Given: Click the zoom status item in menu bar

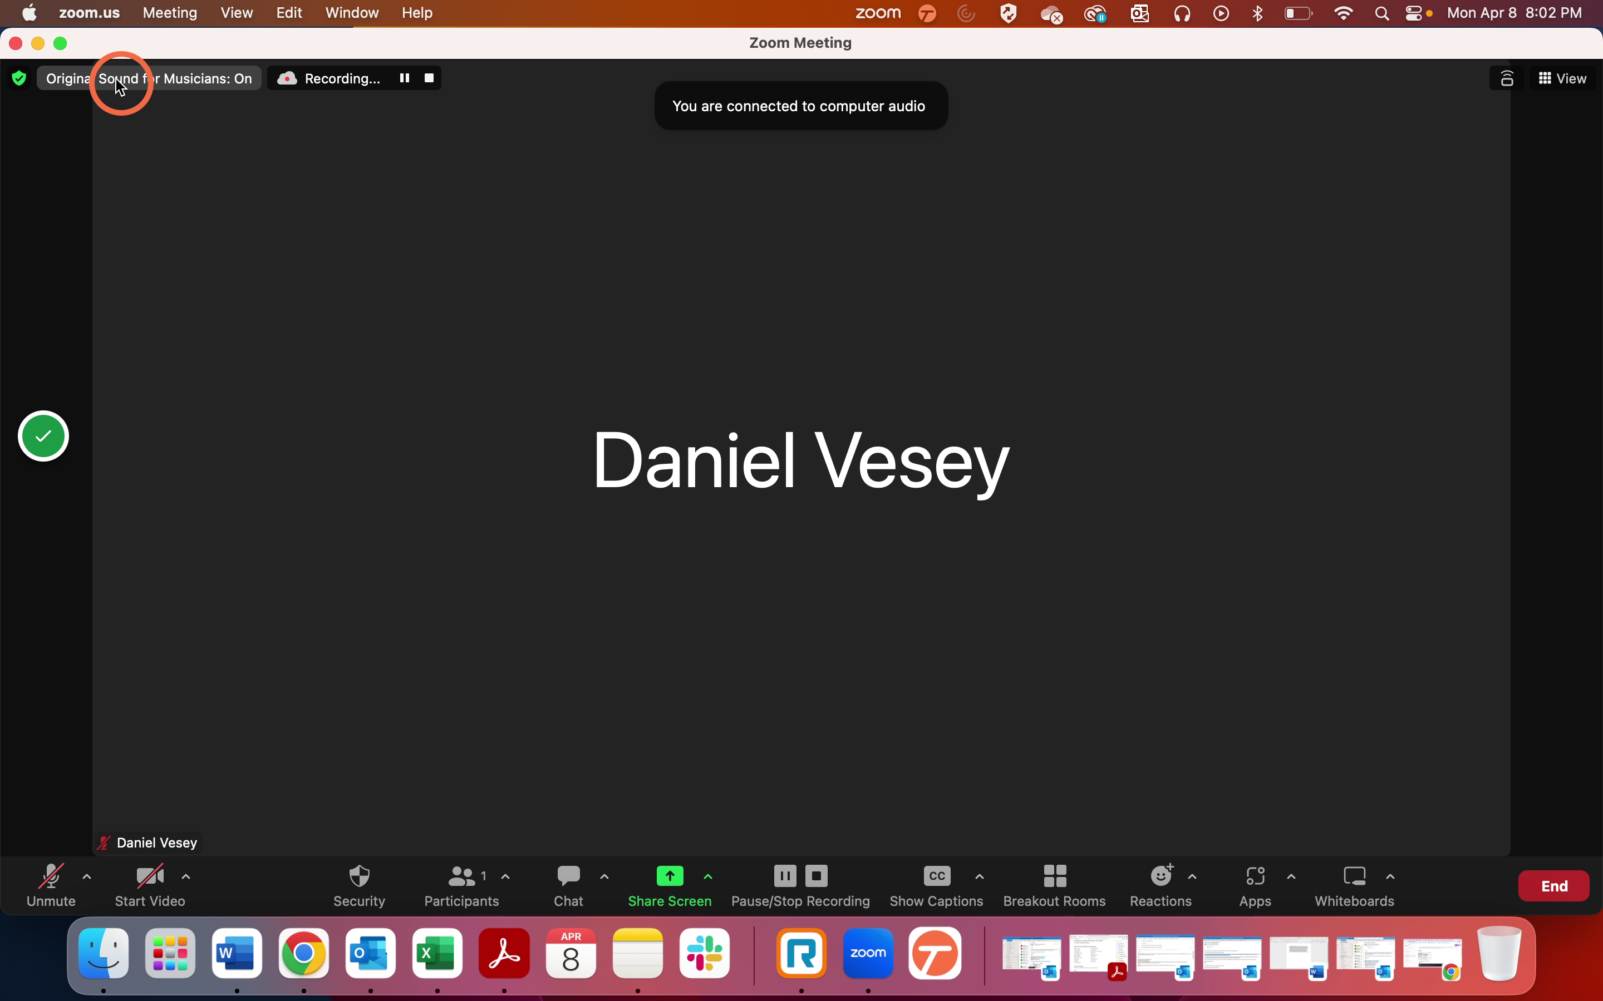Looking at the screenshot, I should click(x=878, y=13).
